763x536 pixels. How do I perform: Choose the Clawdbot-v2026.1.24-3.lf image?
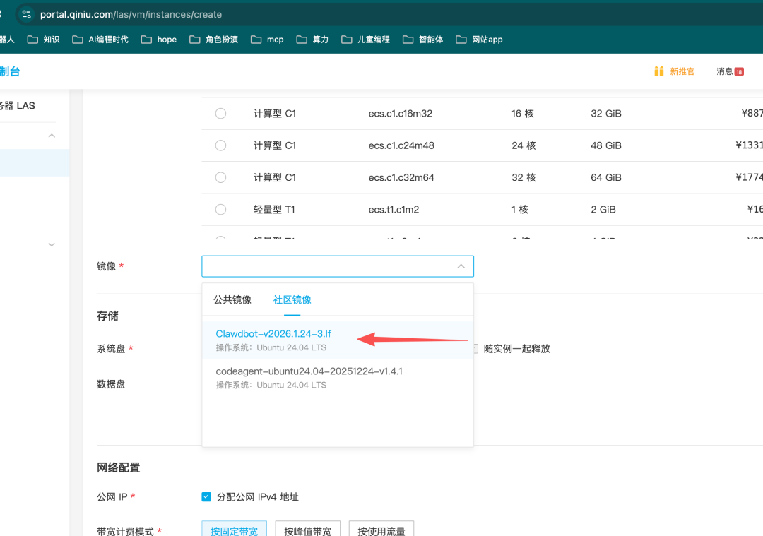coord(337,340)
